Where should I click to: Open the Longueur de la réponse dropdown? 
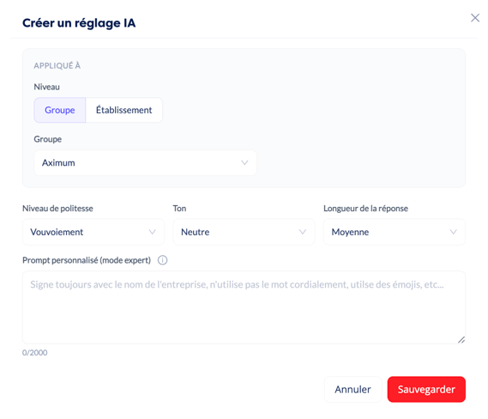395,232
